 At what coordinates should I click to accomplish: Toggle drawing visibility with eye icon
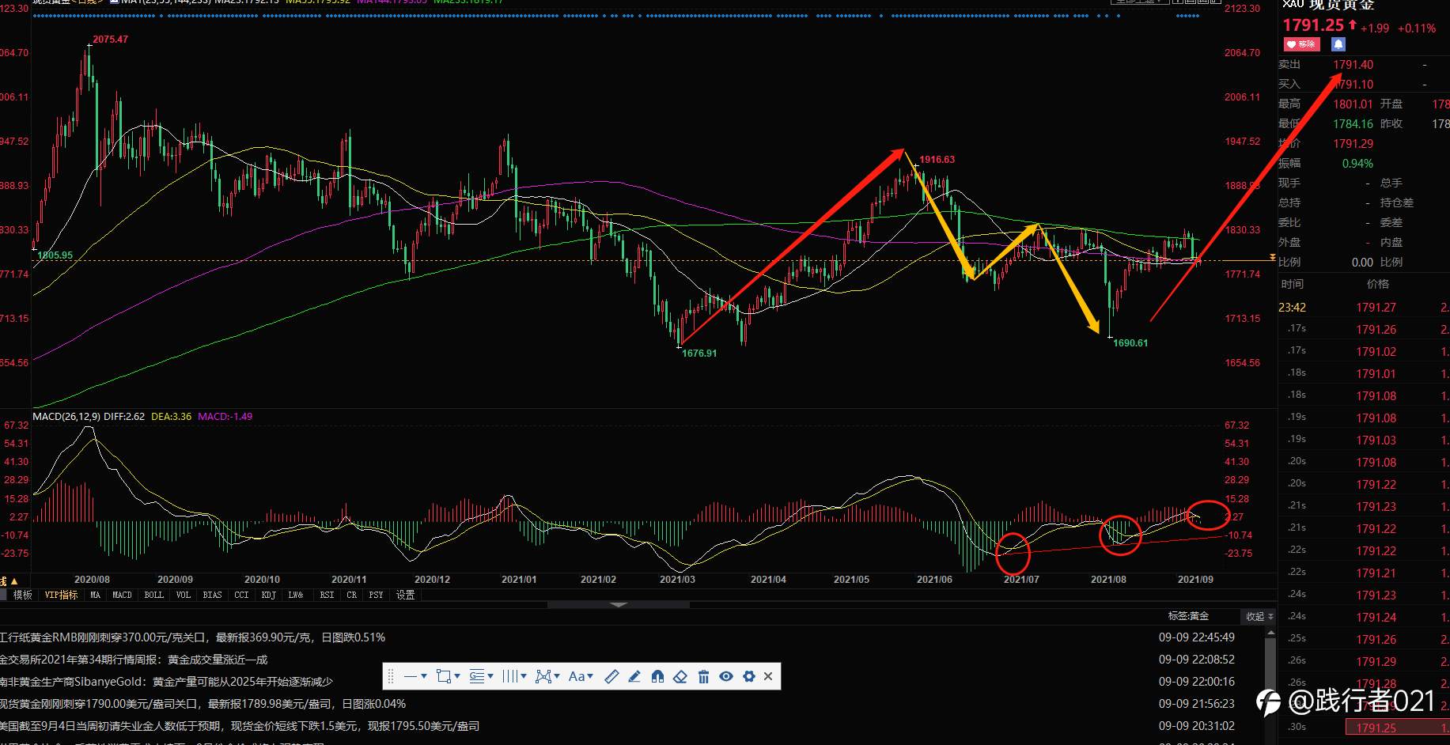click(x=726, y=676)
